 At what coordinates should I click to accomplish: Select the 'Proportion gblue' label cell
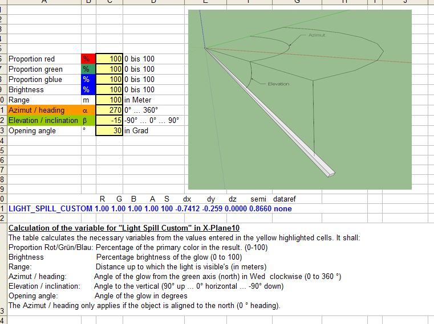click(x=44, y=79)
